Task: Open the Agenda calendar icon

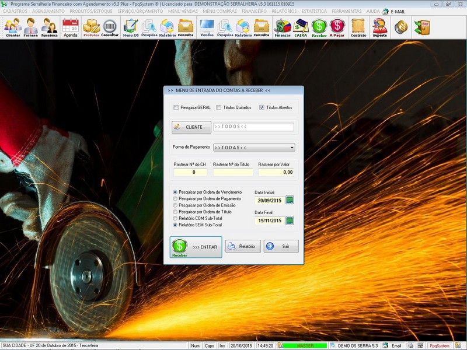Action: click(70, 27)
